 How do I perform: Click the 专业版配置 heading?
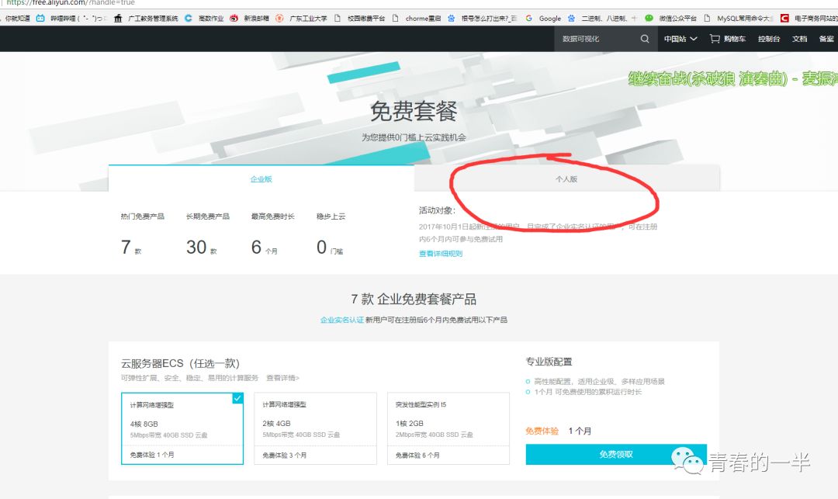[x=549, y=362]
